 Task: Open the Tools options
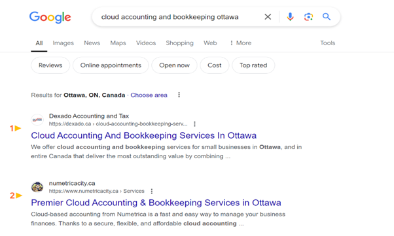click(327, 43)
